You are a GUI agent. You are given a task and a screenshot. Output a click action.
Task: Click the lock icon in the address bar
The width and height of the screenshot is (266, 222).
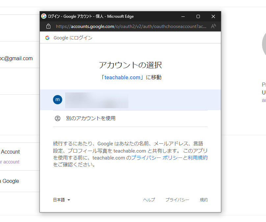click(48, 26)
